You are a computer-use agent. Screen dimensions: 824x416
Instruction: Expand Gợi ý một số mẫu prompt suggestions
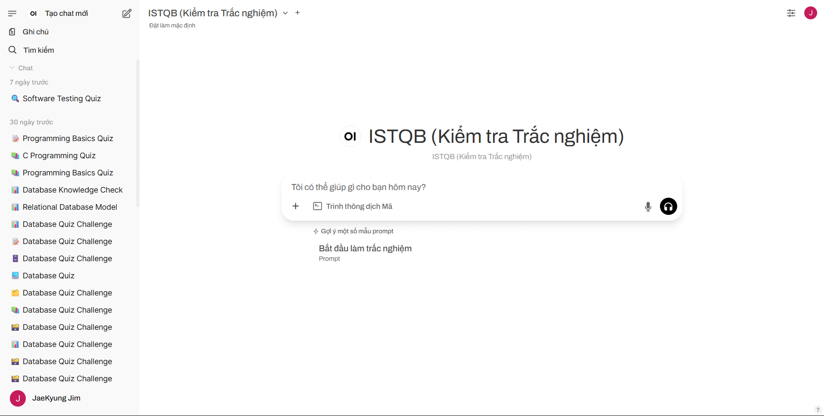(353, 231)
